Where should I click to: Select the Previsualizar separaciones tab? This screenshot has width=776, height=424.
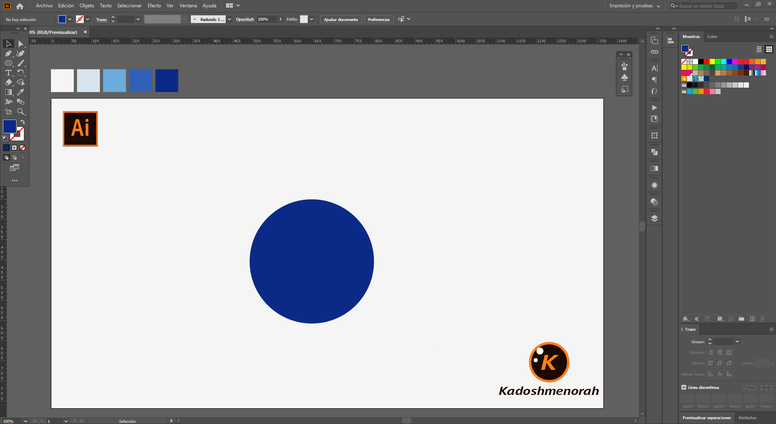pyautogui.click(x=706, y=418)
